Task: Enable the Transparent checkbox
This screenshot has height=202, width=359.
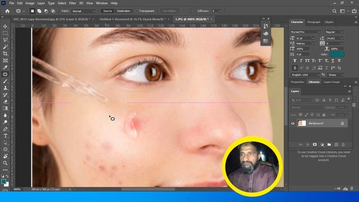Action: coord(137,11)
